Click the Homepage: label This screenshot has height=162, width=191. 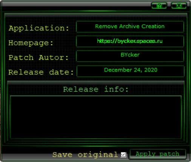[31, 43]
